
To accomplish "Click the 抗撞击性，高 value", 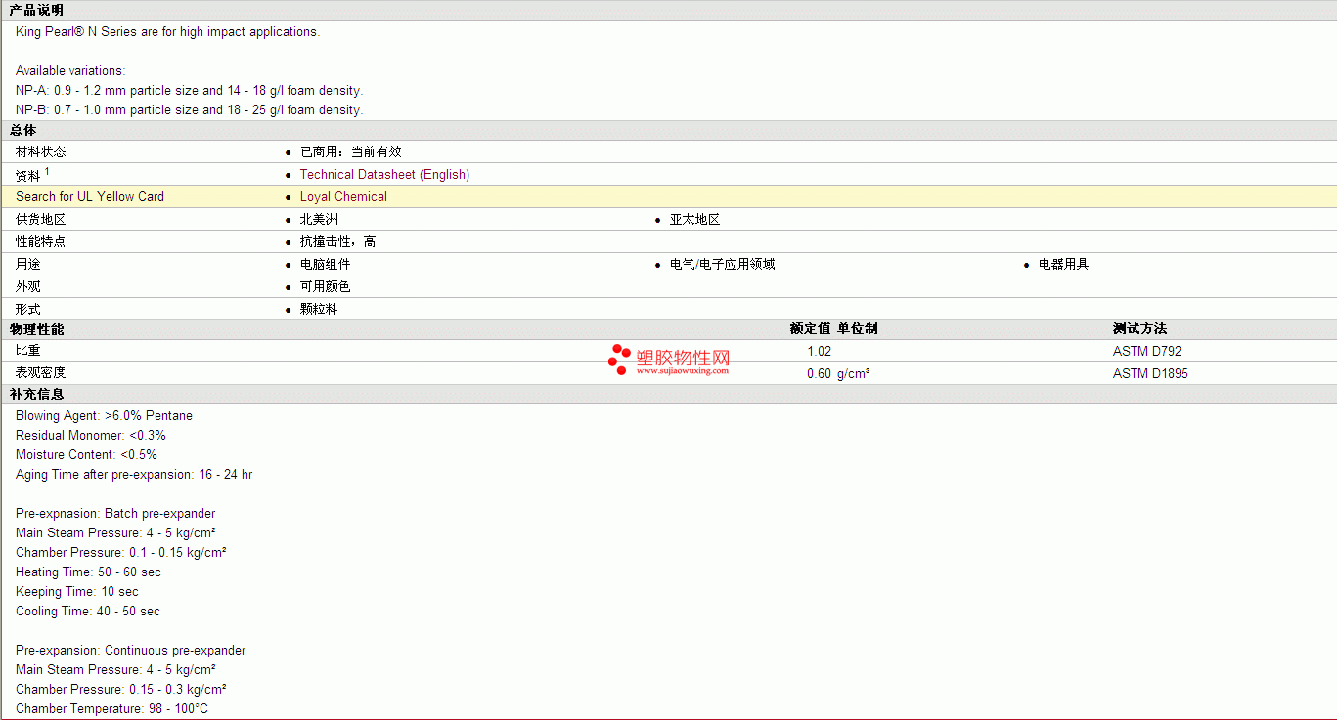I will coord(337,241).
